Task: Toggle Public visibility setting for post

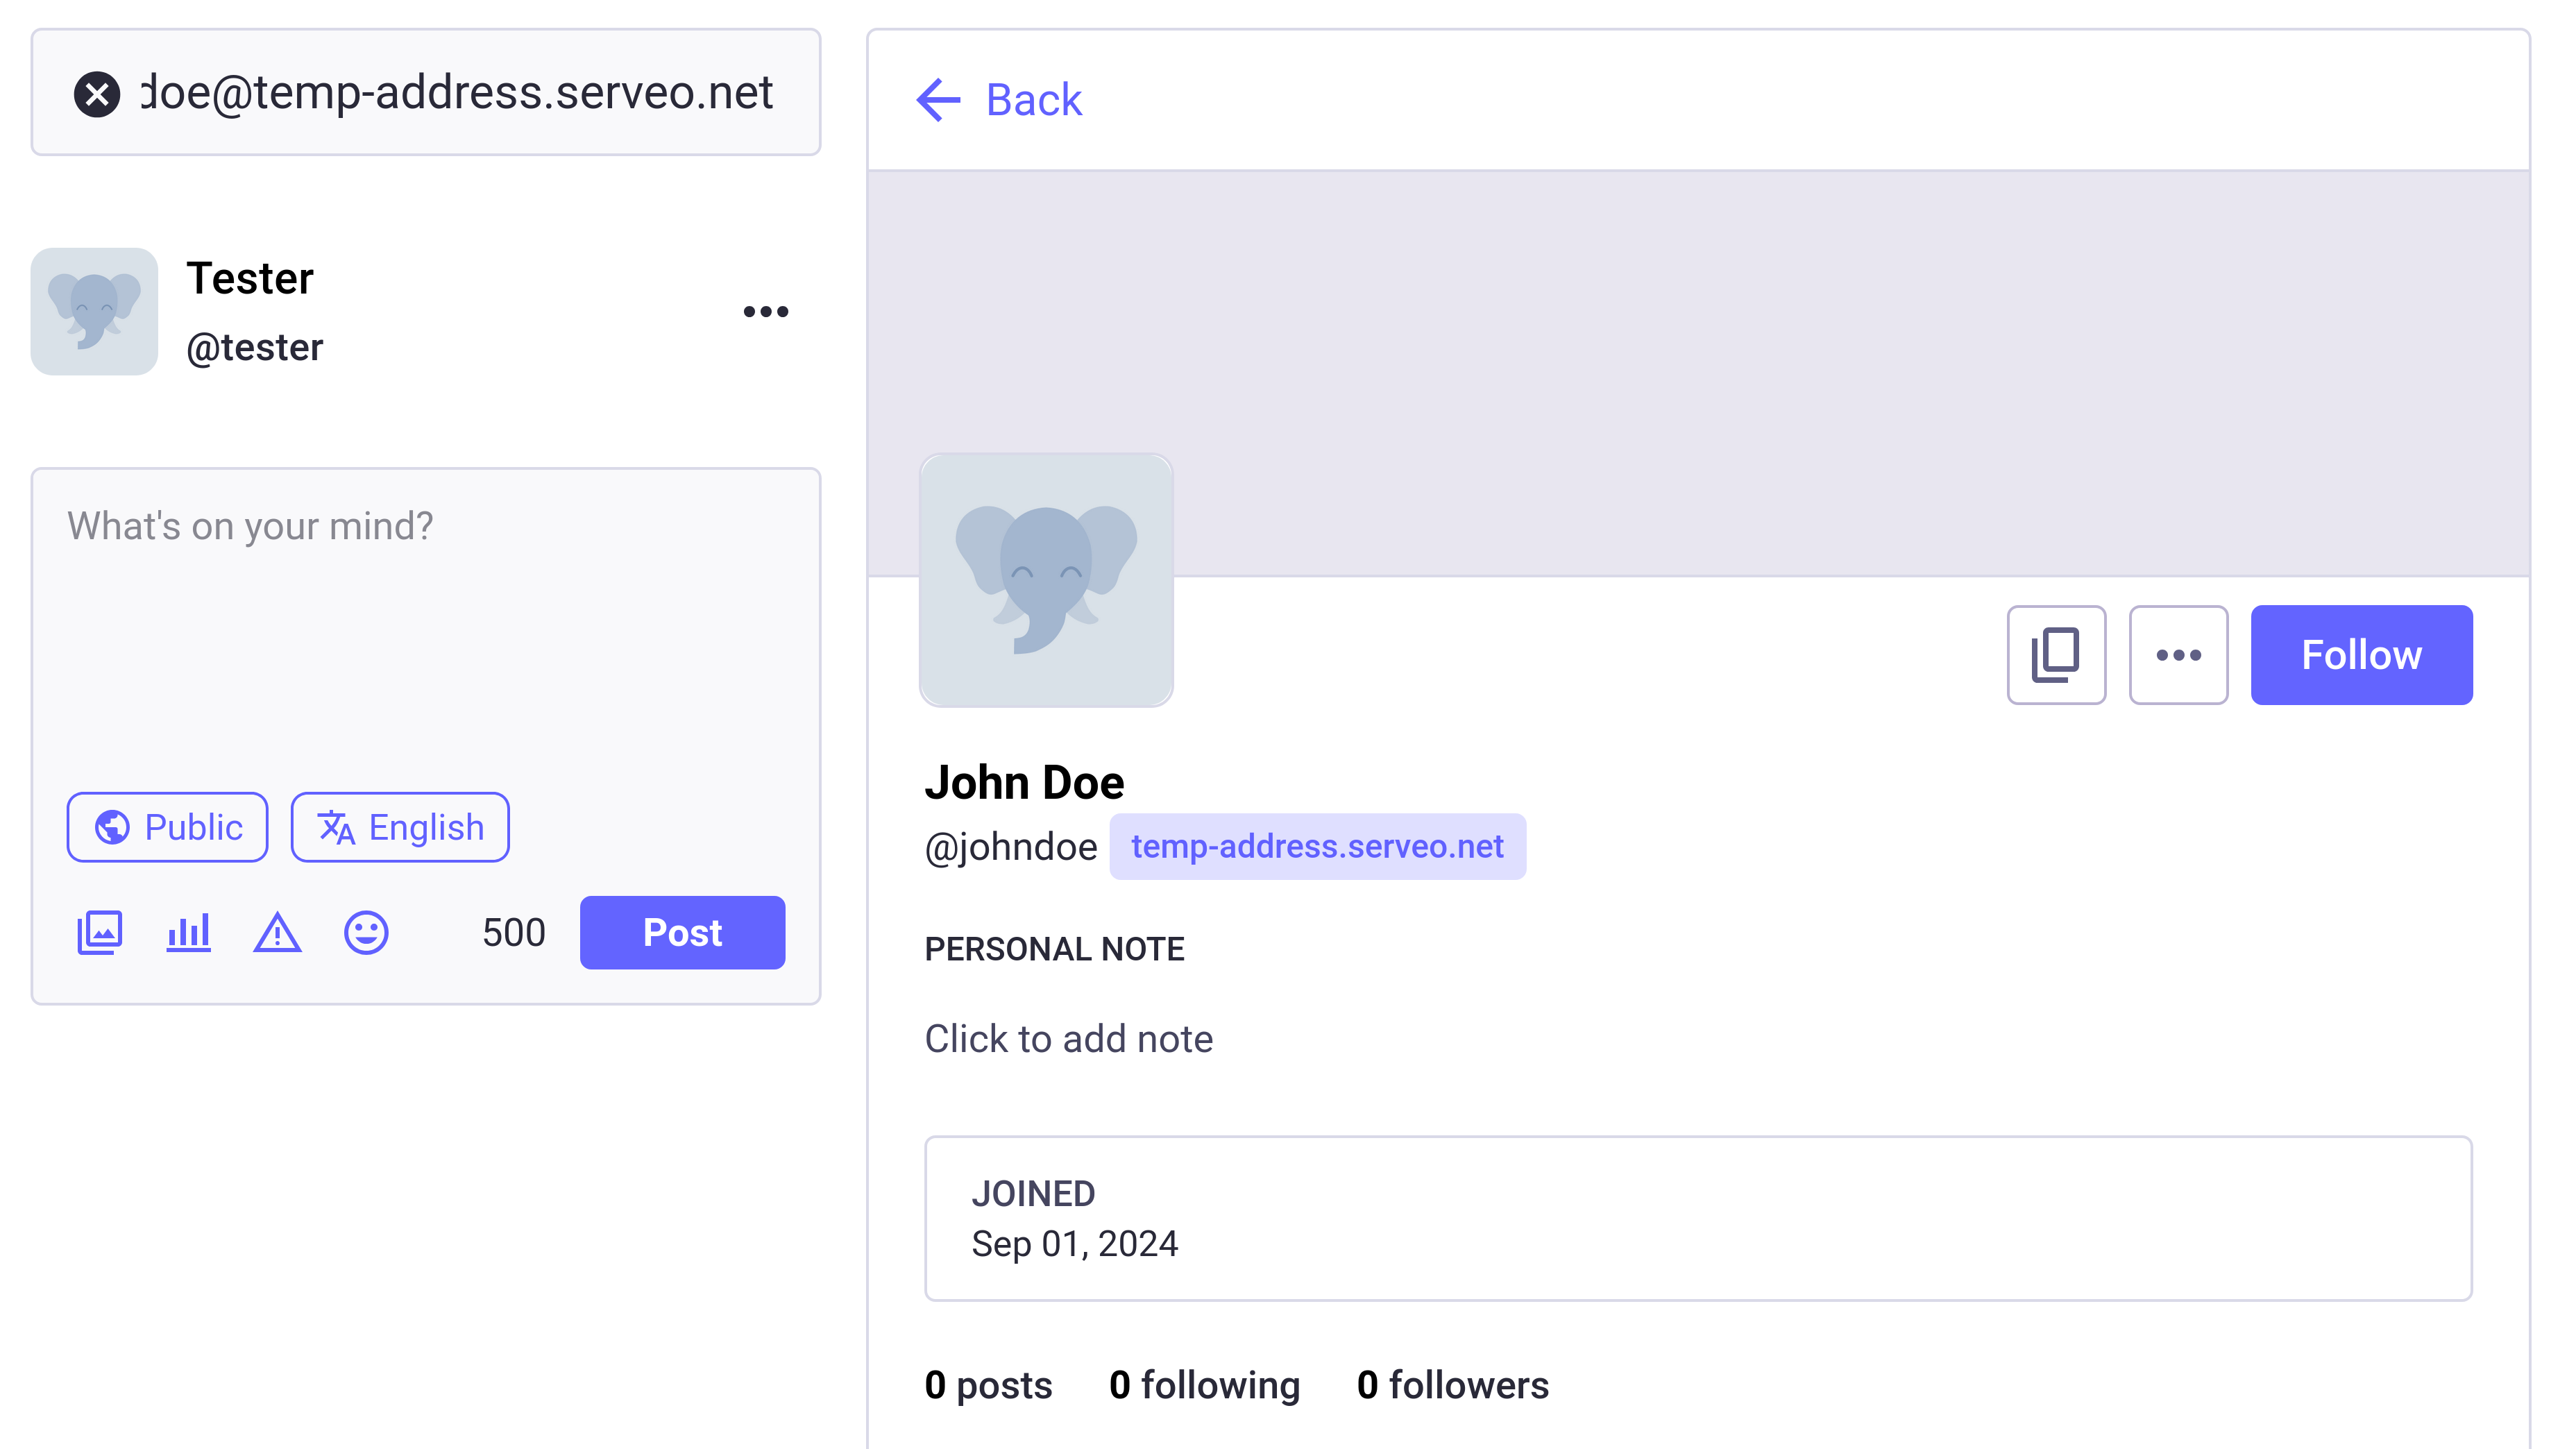Action: [167, 827]
